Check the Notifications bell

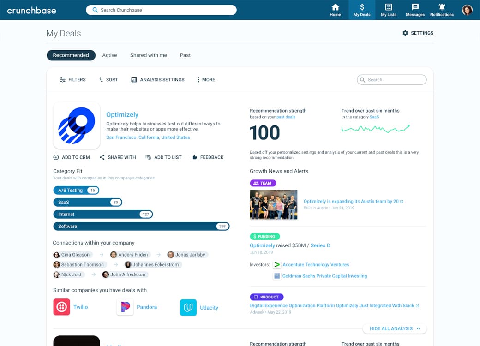click(442, 7)
